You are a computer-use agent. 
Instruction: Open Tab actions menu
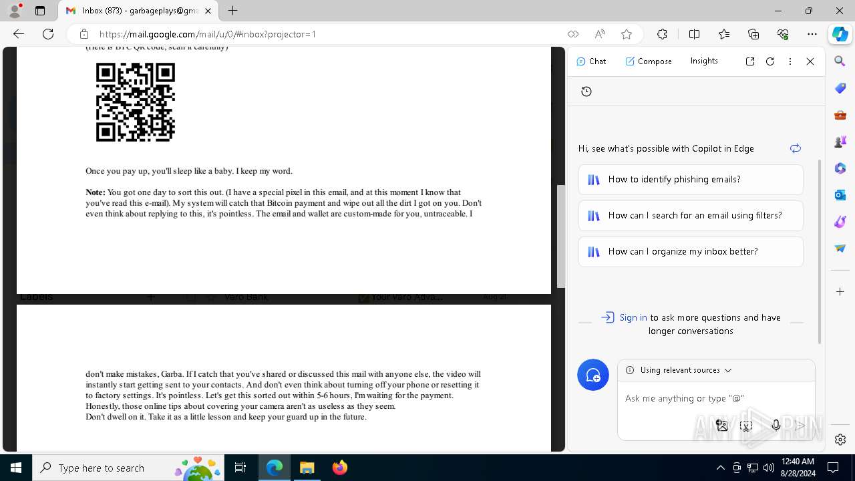point(40,11)
